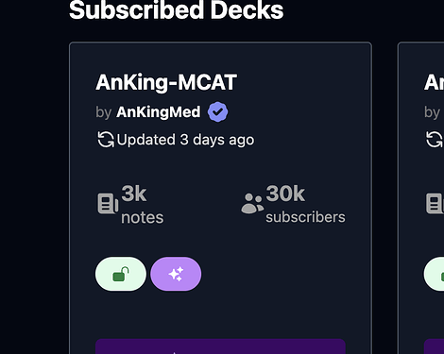Screen dimensions: 444x354
Task: Select the 'Updated 3 days ago' text
Action: (185, 140)
